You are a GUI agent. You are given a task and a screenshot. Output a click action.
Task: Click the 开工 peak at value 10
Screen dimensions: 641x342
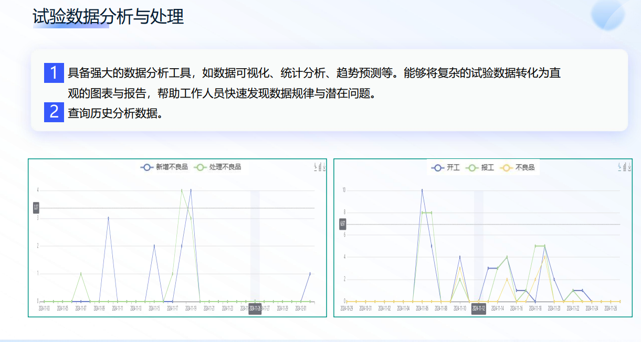click(422, 190)
